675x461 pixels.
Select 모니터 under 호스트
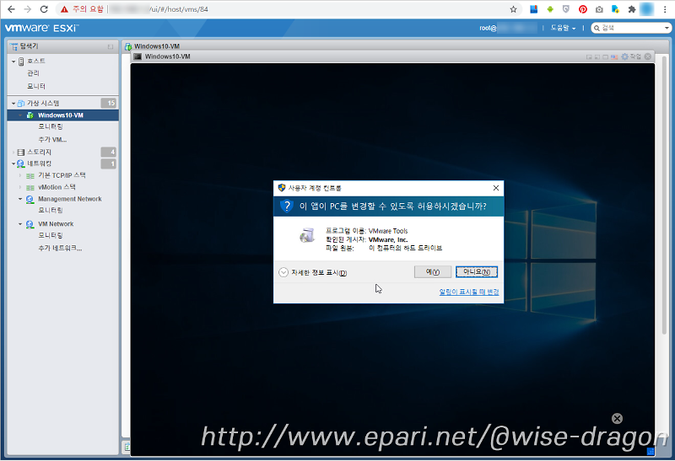point(36,86)
